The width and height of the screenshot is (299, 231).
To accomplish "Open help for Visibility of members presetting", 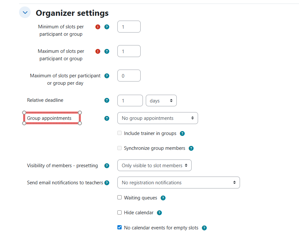I will click(107, 166).
